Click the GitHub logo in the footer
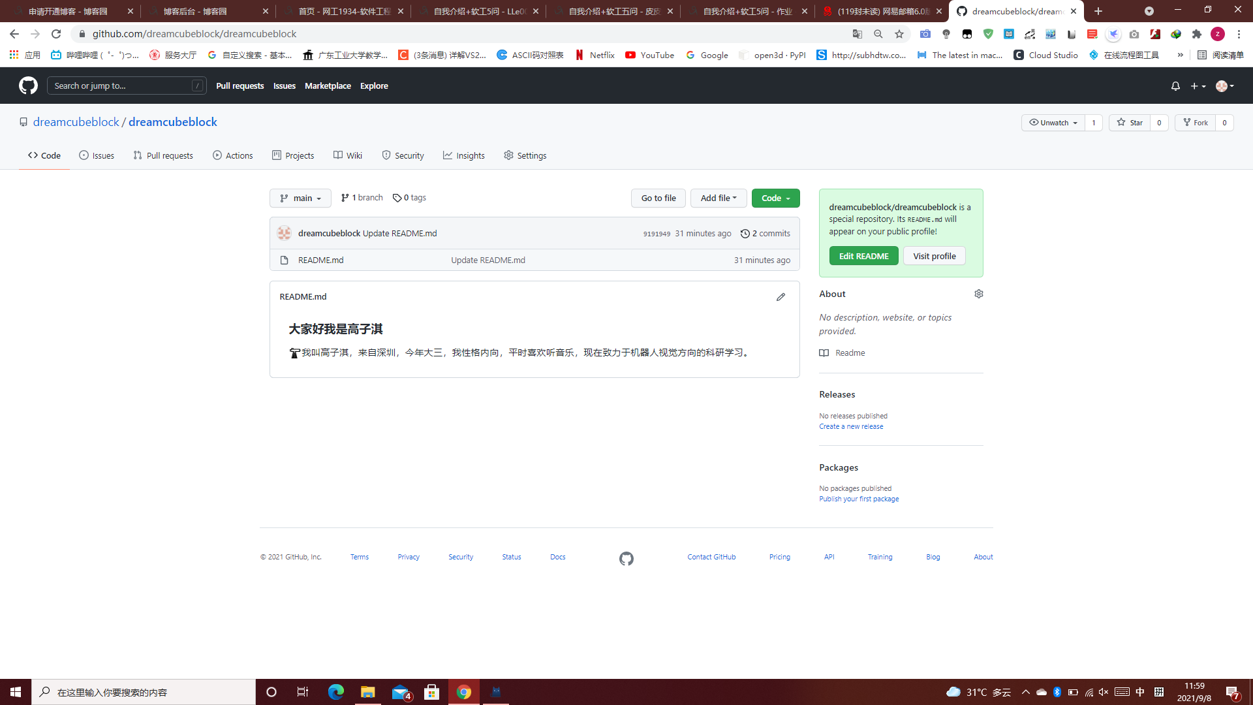 coord(626,559)
